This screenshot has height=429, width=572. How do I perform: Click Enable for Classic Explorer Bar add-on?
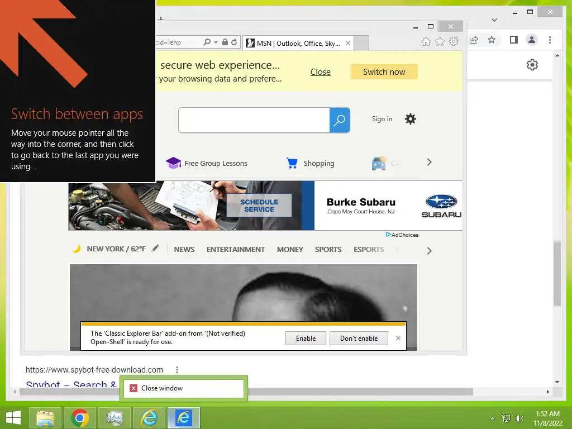tap(306, 338)
